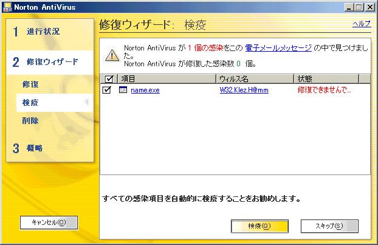Select the 検疫 sub-step in sidebar
This screenshot has width=378, height=245.
(55, 103)
